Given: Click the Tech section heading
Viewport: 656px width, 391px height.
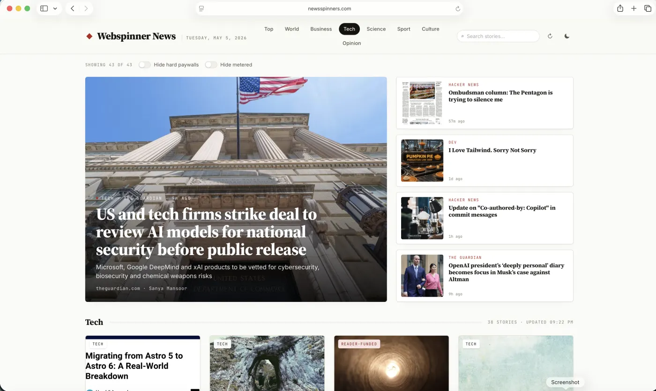Looking at the screenshot, I should coord(94,322).
